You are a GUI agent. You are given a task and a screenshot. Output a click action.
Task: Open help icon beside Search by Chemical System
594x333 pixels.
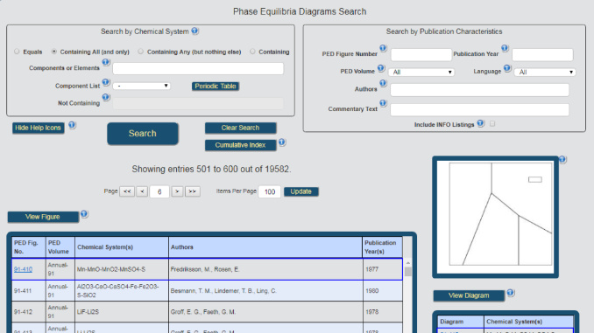[194, 31]
